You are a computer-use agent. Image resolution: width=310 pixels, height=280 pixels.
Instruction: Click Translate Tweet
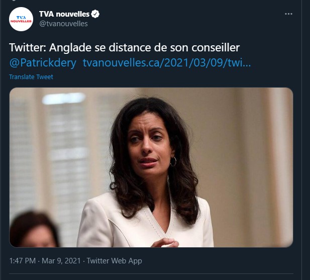point(31,77)
